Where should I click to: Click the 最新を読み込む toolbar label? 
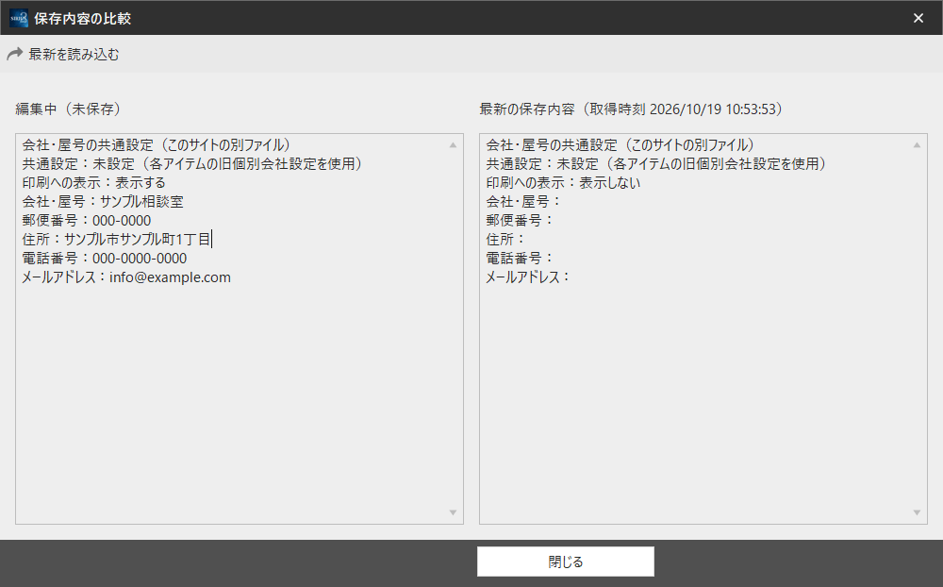[x=74, y=54]
